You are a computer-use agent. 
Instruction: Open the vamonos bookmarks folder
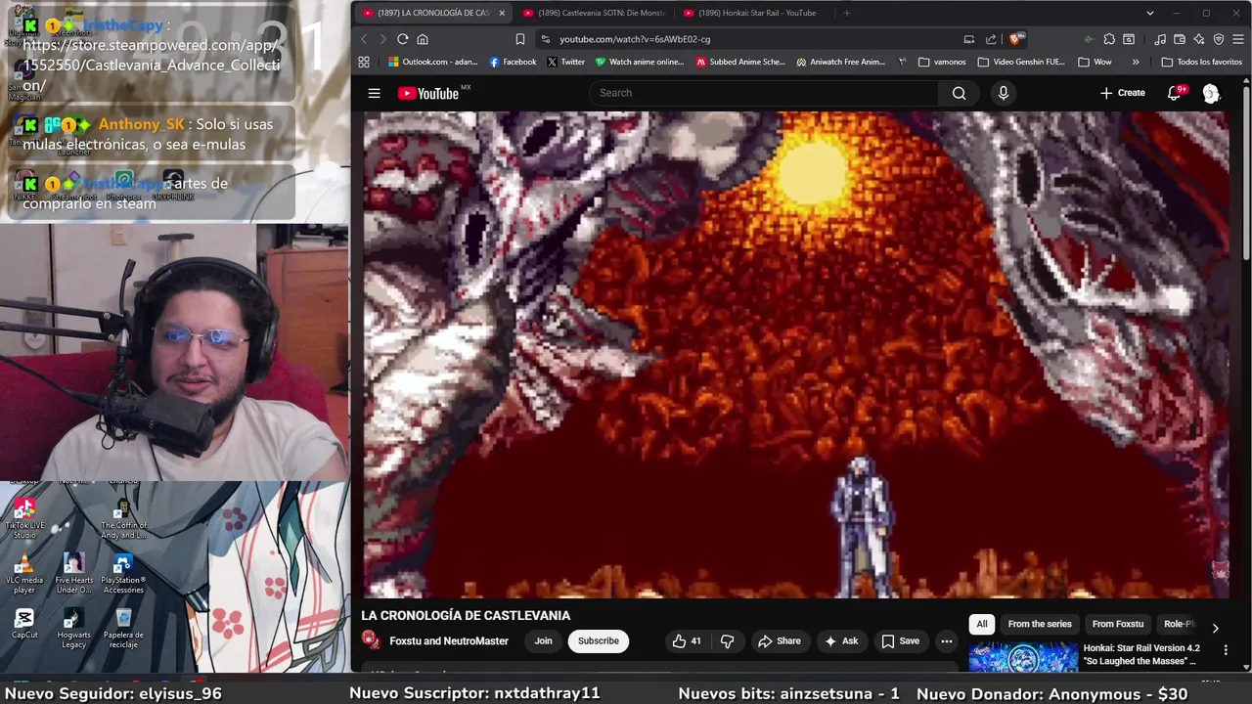tap(942, 62)
